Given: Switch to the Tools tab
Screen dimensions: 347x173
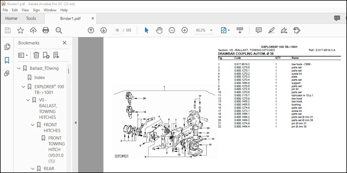Looking at the screenshot, I should point(31,18).
